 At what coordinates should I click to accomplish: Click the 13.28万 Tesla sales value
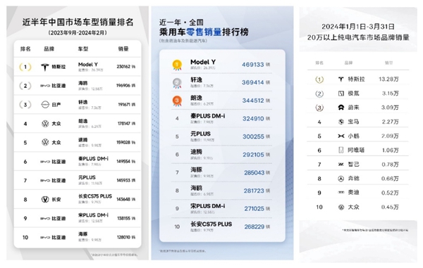(388, 79)
